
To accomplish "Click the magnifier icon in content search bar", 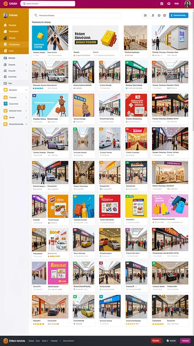I will pos(36,16).
